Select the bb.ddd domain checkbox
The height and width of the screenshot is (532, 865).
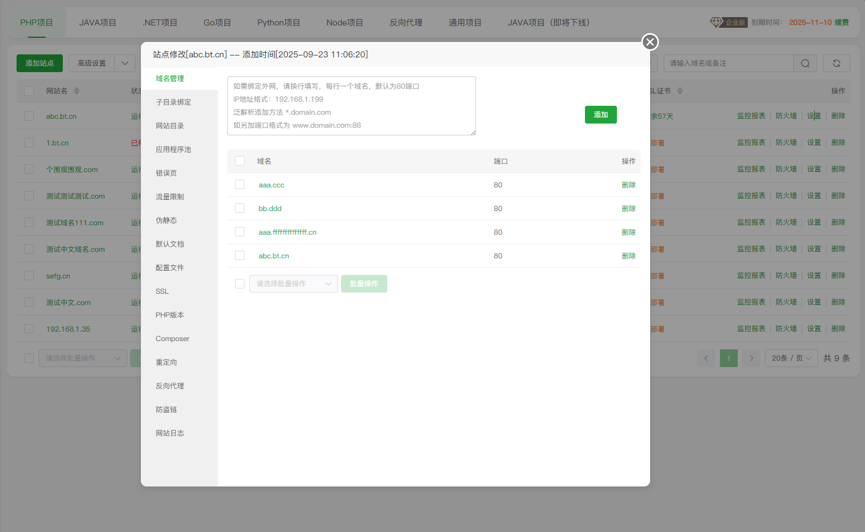tap(240, 209)
